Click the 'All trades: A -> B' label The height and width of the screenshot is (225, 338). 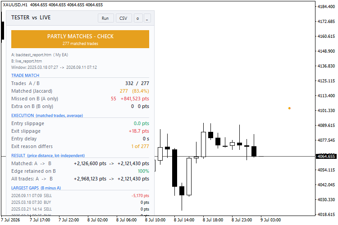point(32,179)
